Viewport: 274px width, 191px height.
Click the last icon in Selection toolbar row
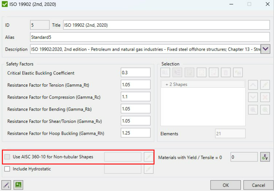coord(238,72)
